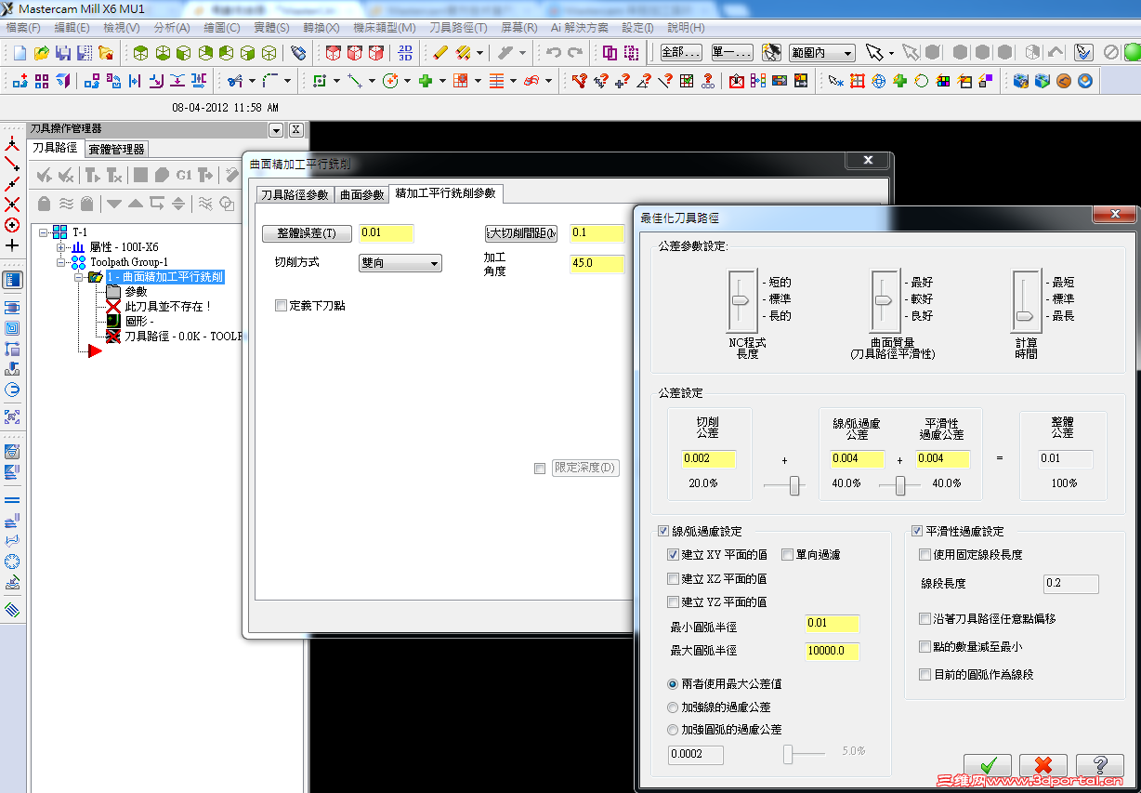Collapse the Toolpath Group-1 node
This screenshot has height=793, width=1141.
61,262
